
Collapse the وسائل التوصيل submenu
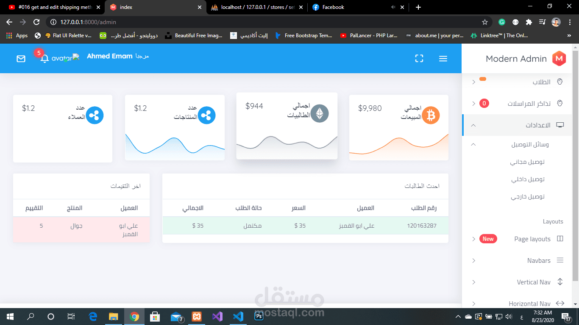473,144
